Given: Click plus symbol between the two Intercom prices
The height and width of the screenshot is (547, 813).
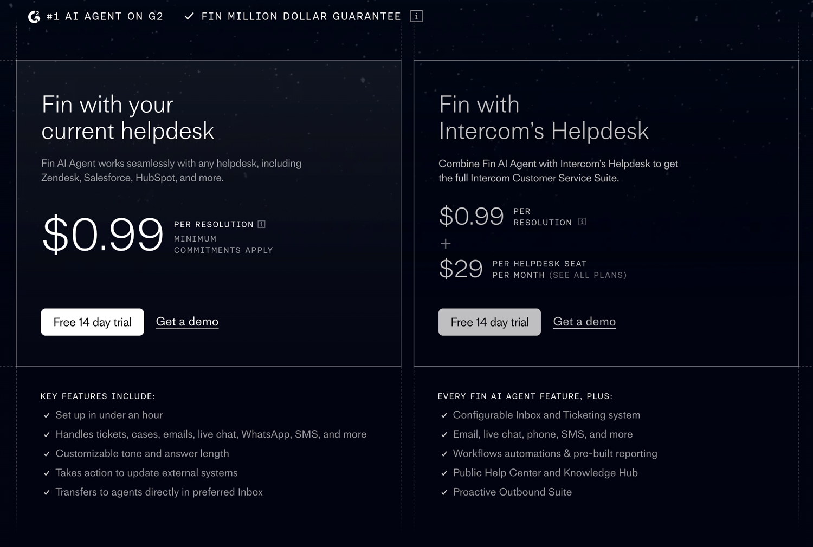Looking at the screenshot, I should point(445,243).
